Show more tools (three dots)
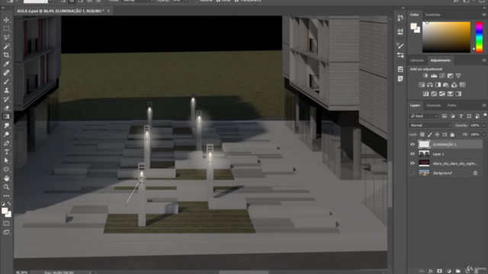The image size is (488, 274). click(6, 196)
